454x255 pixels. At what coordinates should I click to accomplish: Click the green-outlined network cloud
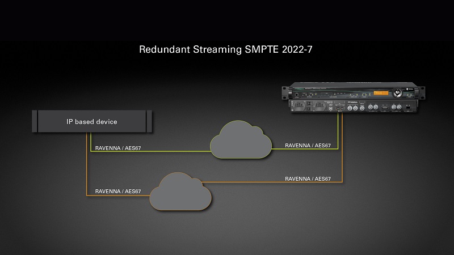(241, 139)
